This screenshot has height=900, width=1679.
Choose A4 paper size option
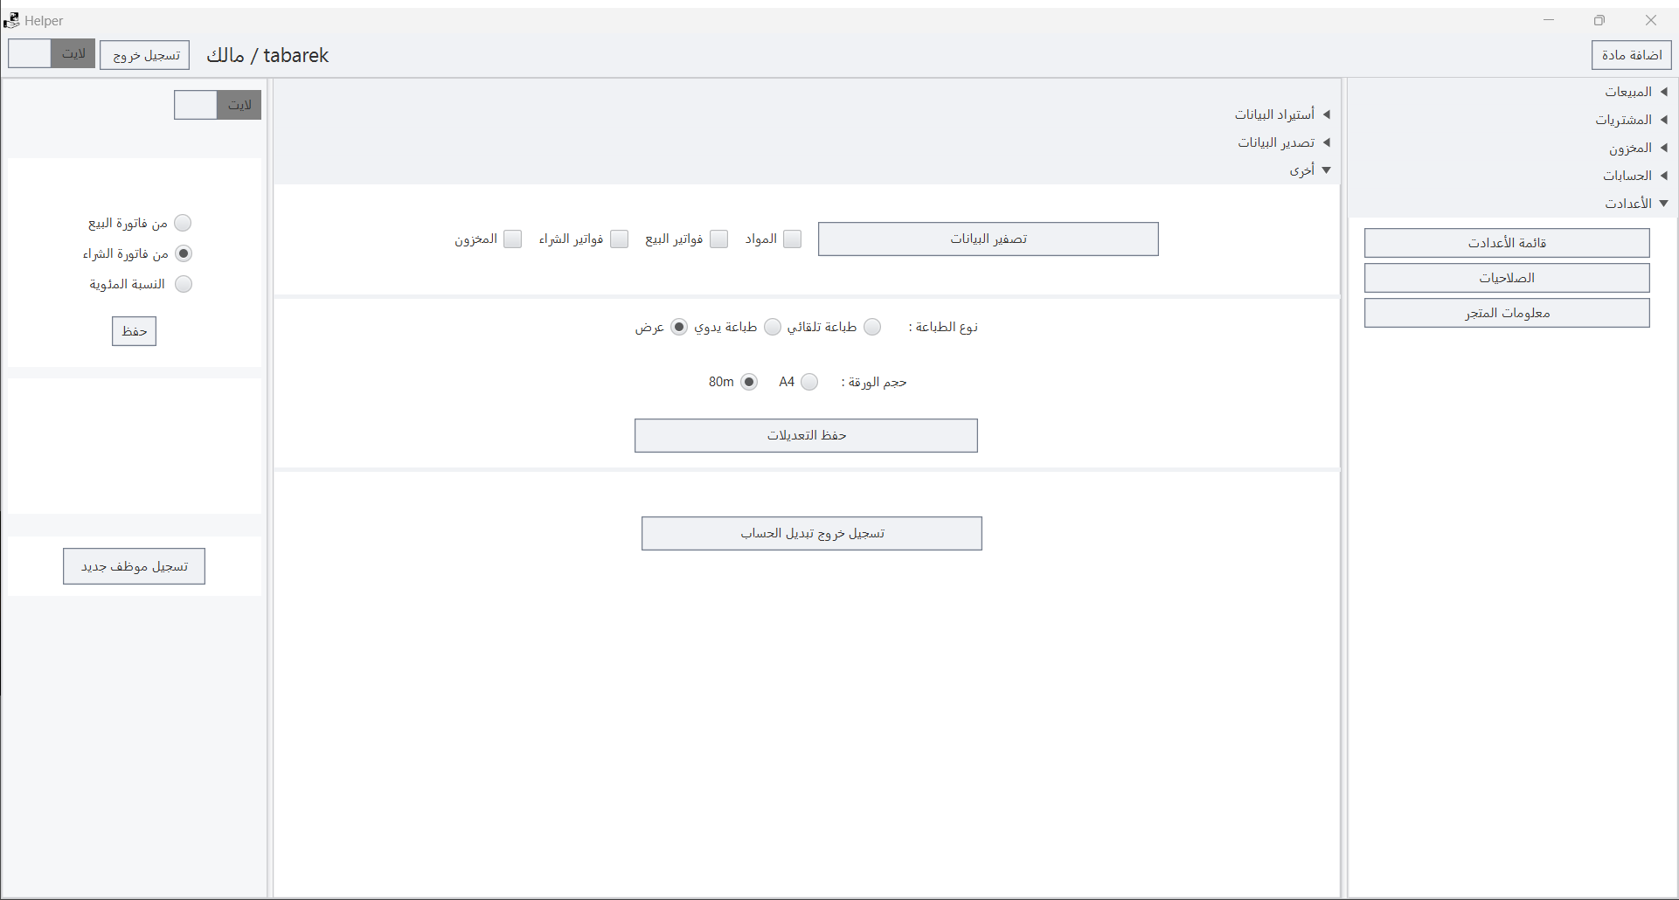point(809,382)
